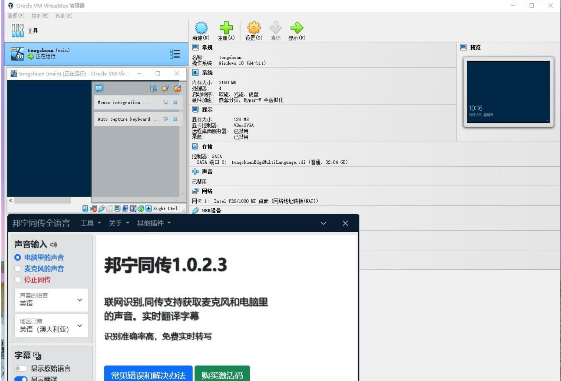Click the shared folders gray status icon
The width and height of the screenshot is (561, 381).
[x=110, y=208]
